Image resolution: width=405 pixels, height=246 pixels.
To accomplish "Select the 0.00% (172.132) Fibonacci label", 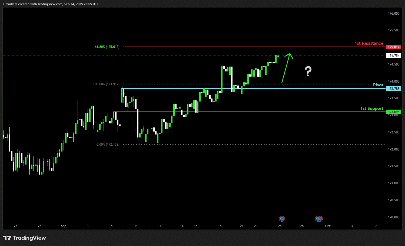I will click(x=108, y=145).
